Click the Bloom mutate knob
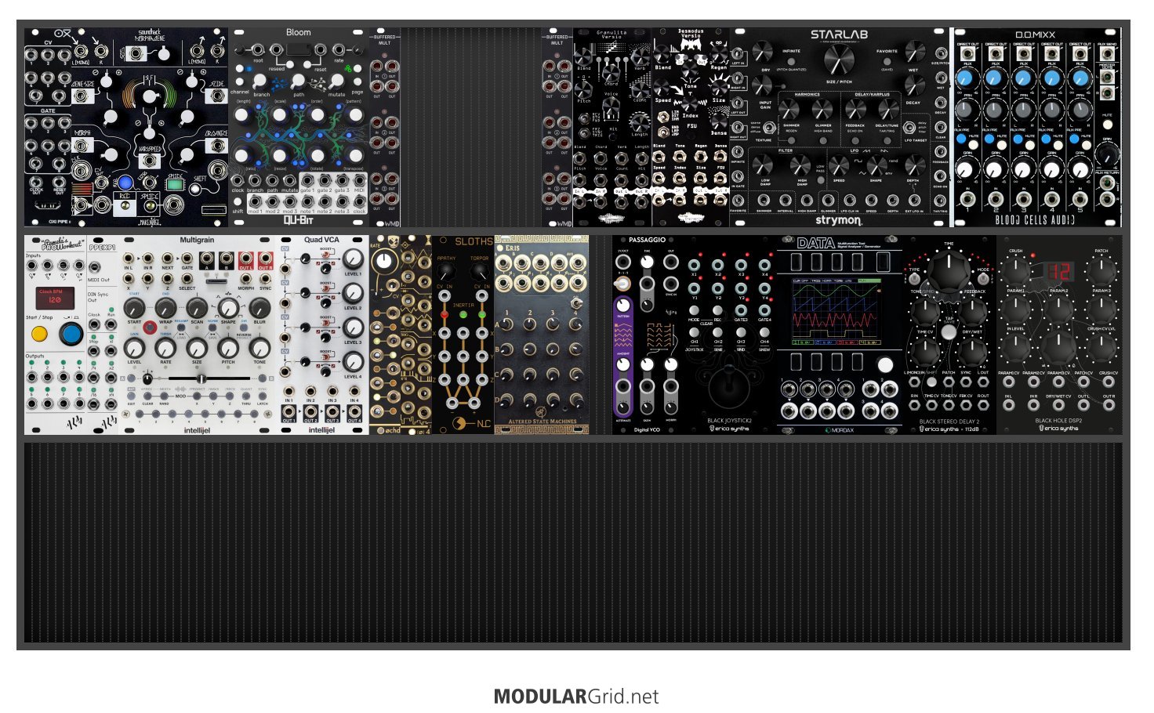Screen dimensions: 1154x713 [336, 81]
